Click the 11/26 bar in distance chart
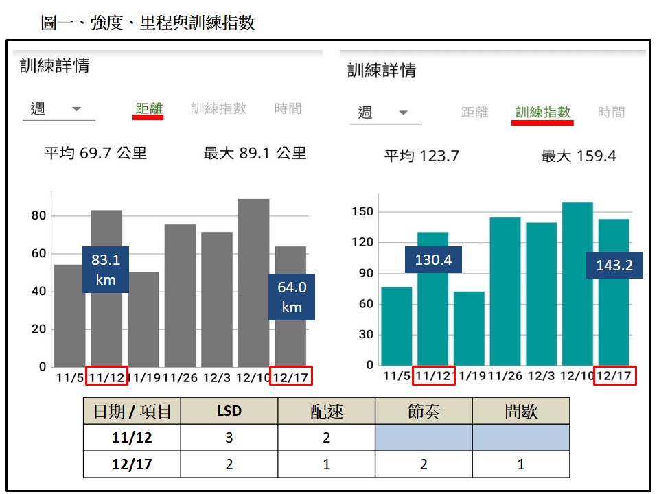 pos(180,295)
